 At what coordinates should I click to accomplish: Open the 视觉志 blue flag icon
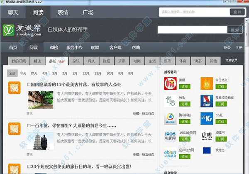coord(207,150)
